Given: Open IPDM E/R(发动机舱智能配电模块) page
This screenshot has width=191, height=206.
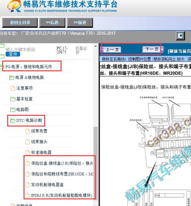Looking at the screenshot, I should (x=62, y=196).
